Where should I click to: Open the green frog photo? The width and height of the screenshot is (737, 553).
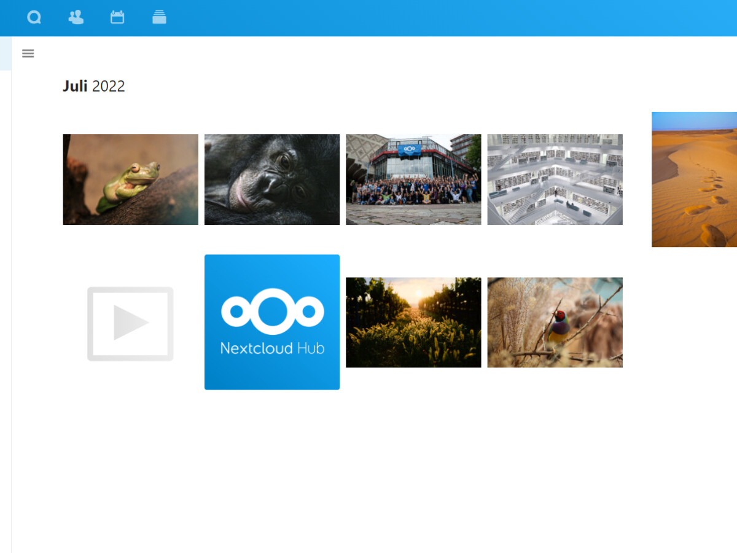coord(131,179)
